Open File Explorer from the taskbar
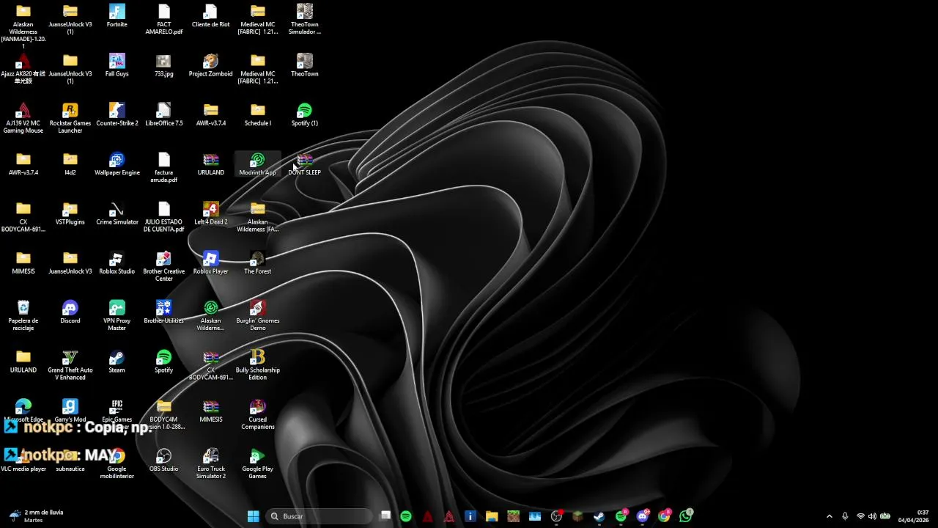Image resolution: width=938 pixels, height=528 pixels. 492,516
